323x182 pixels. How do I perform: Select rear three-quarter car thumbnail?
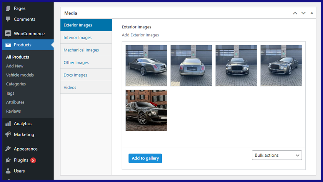(x=146, y=66)
